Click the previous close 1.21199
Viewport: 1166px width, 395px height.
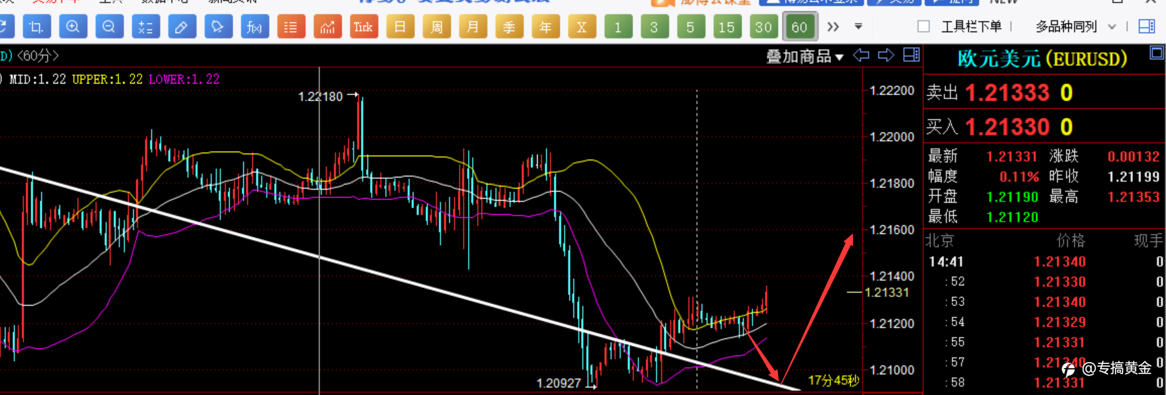[1134, 177]
